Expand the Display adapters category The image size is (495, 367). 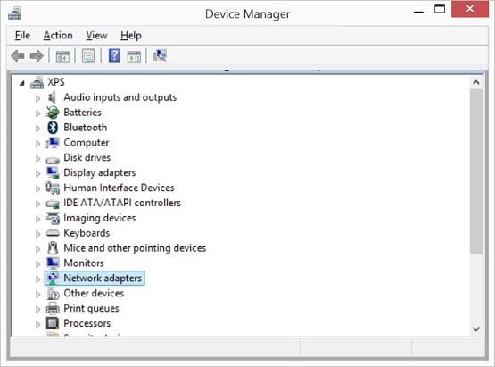(x=37, y=173)
